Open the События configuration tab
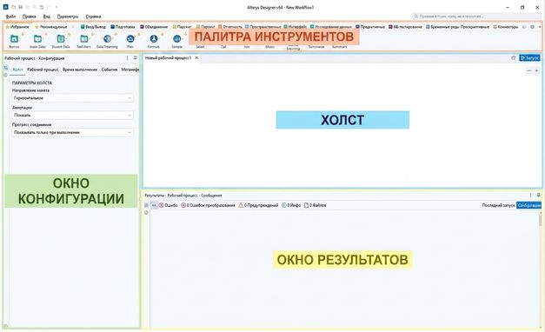Screen dimensions: 545x332 click(x=110, y=70)
